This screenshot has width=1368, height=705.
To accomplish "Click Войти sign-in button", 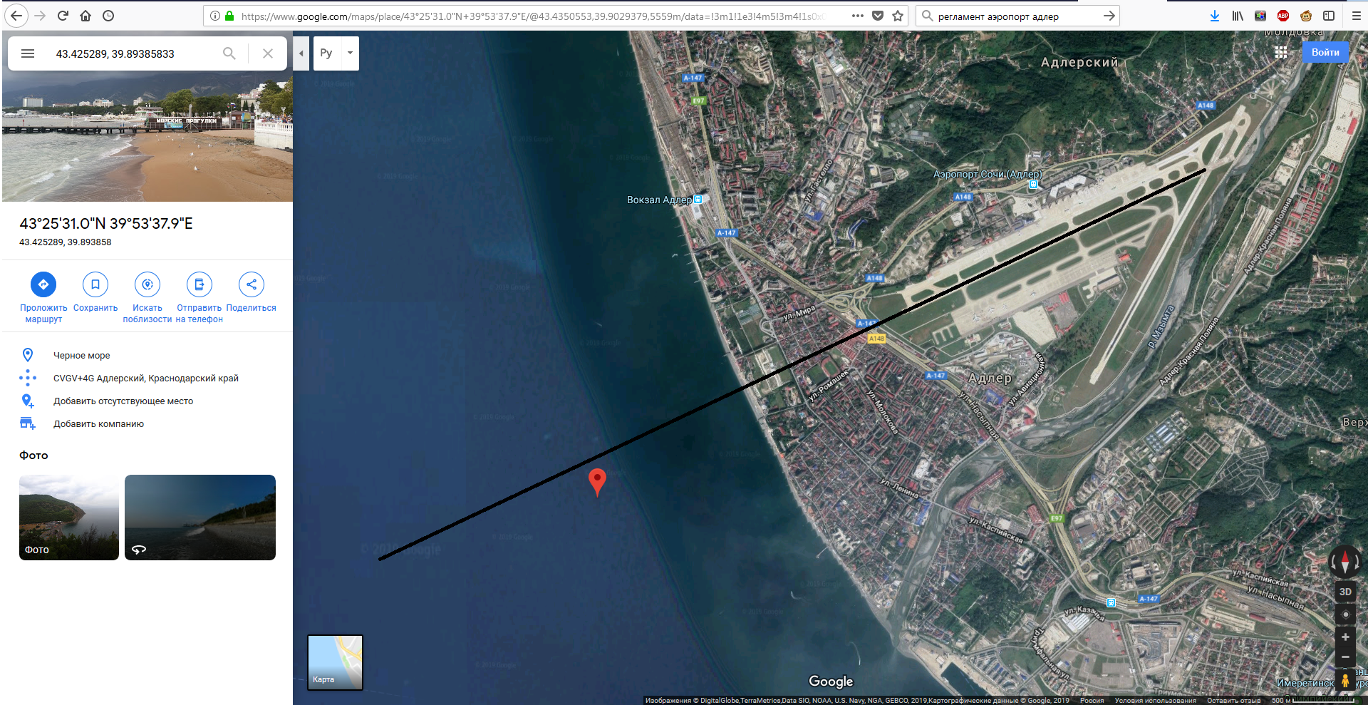I will 1325,52.
